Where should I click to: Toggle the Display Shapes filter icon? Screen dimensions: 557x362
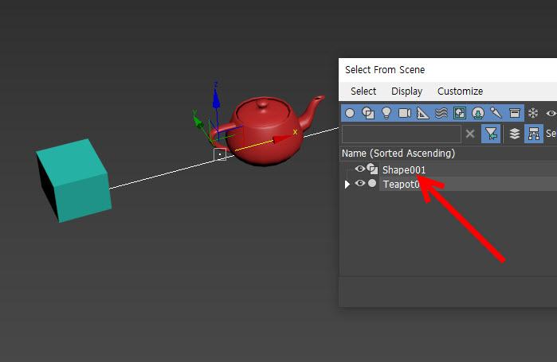click(368, 113)
